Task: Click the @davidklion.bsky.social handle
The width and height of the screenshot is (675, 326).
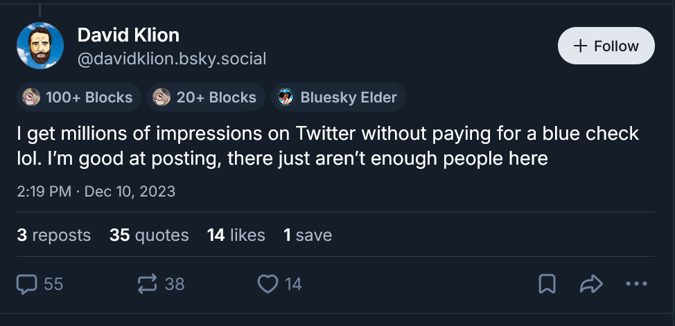Action: [x=172, y=59]
